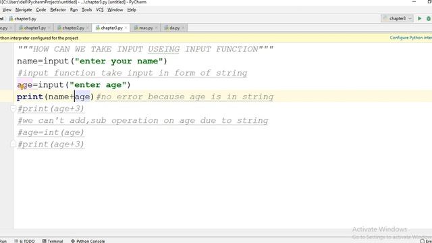Open the Event Log in the status bar
The image size is (432, 243).
coord(426,241)
